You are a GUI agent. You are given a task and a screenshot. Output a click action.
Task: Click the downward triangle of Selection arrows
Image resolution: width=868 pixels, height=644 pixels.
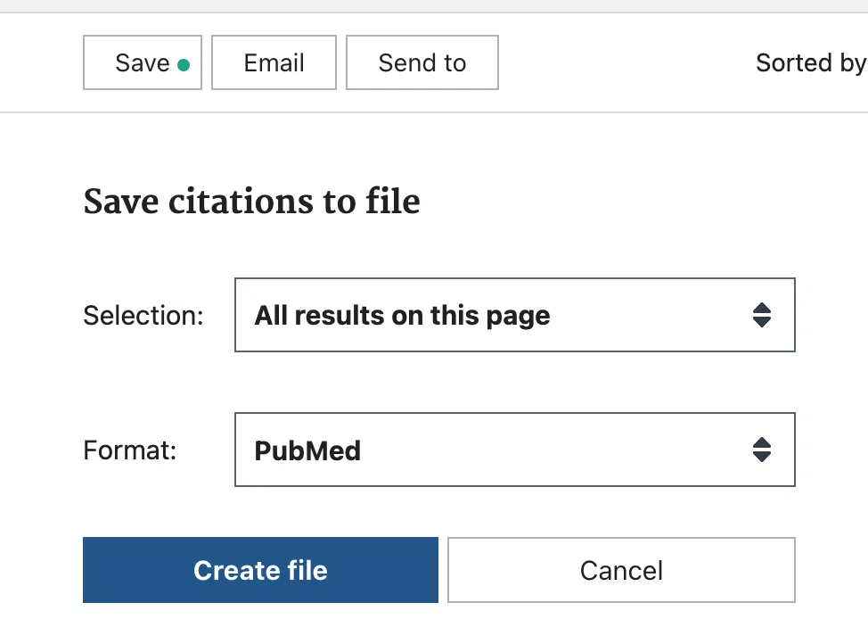click(762, 322)
